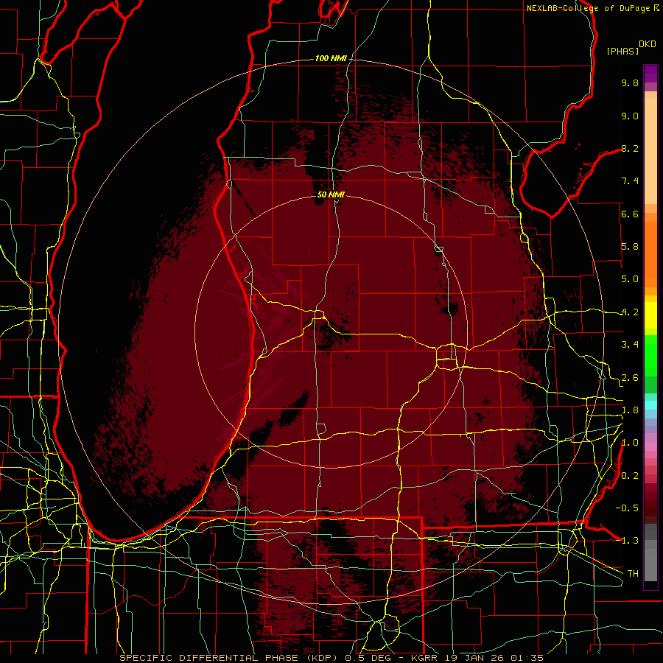Click the 1.0 value on the color scale

click(630, 443)
